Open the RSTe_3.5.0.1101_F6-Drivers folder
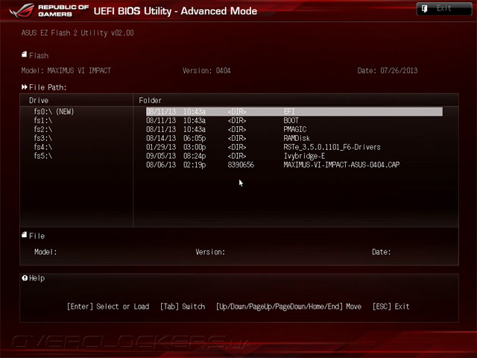Screen dimensions: 477x358 [332, 147]
